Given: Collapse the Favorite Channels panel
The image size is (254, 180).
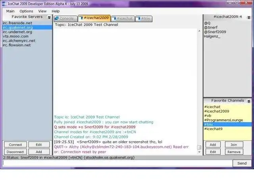Looking at the screenshot, I should click(249, 101).
